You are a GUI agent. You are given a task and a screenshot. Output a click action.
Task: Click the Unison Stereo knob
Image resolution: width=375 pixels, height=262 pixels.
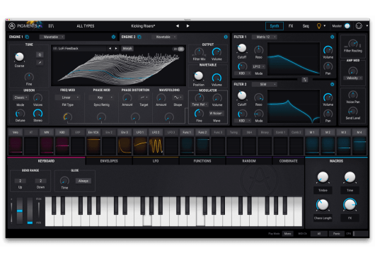click(37, 113)
